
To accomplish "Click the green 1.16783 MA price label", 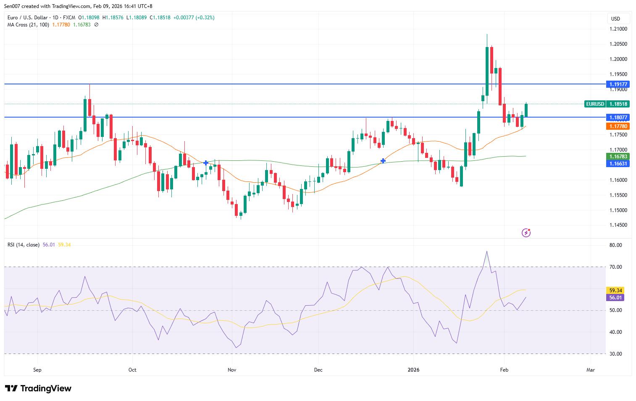I will (x=618, y=157).
